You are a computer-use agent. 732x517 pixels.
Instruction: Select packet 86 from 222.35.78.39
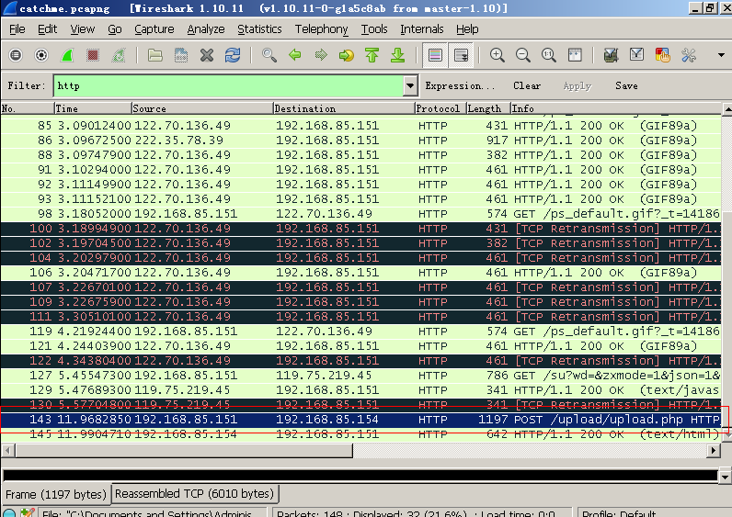click(x=360, y=140)
